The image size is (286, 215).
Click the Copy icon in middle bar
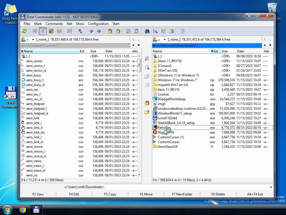coord(147,76)
